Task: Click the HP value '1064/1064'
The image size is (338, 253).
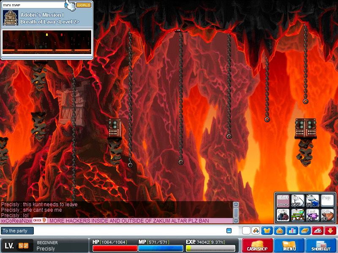Action: pos(114,242)
